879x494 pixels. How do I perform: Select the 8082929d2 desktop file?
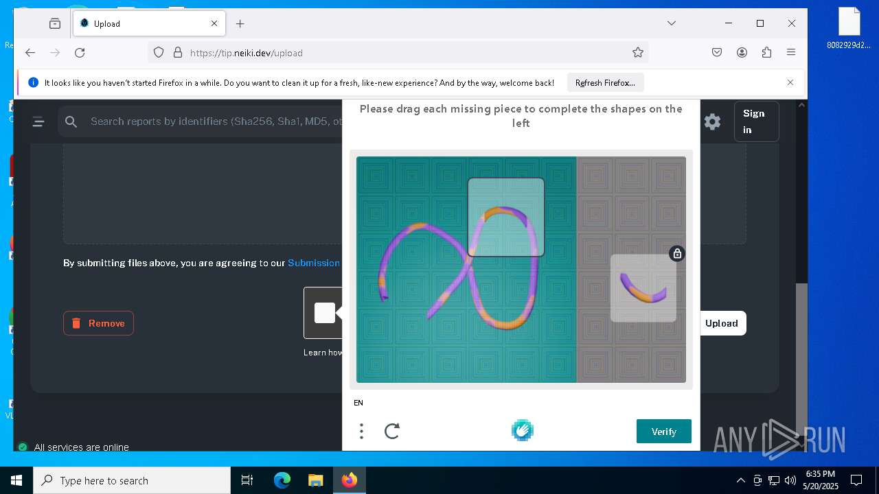[849, 29]
